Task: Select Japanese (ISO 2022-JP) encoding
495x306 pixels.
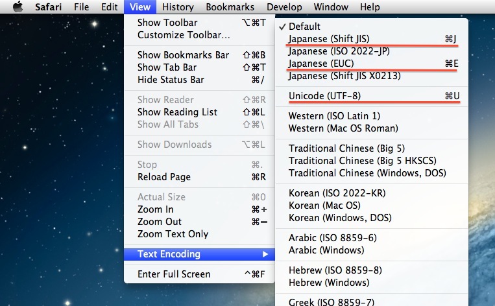Action: 372,51
